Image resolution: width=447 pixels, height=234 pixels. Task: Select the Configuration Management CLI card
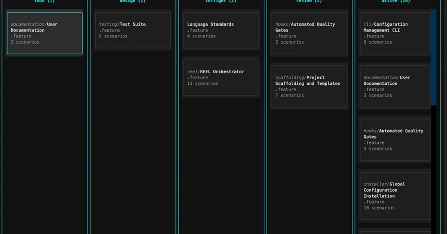[394, 33]
